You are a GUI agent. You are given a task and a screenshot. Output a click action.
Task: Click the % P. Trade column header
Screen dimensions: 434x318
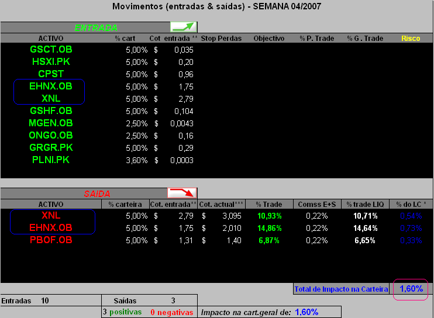click(x=317, y=39)
